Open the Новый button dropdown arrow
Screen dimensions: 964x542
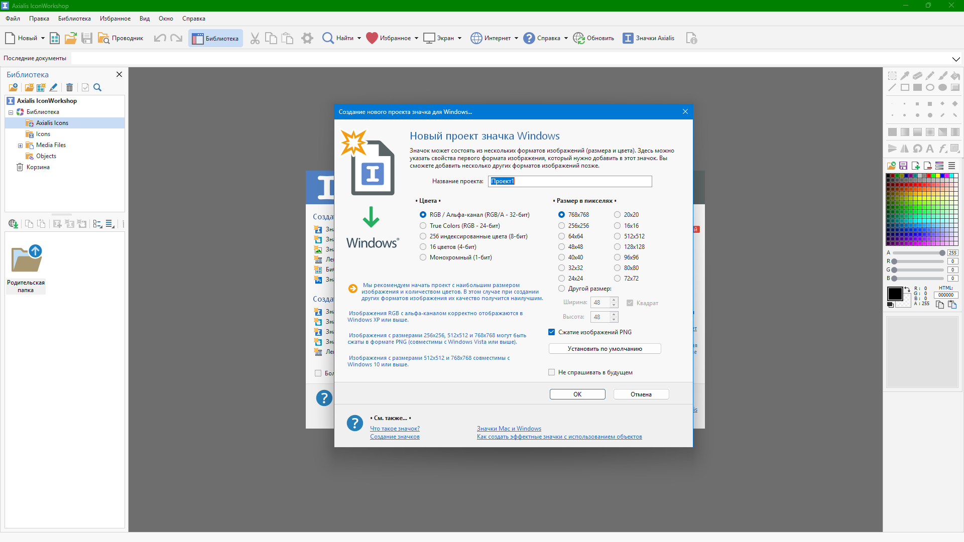pos(43,38)
